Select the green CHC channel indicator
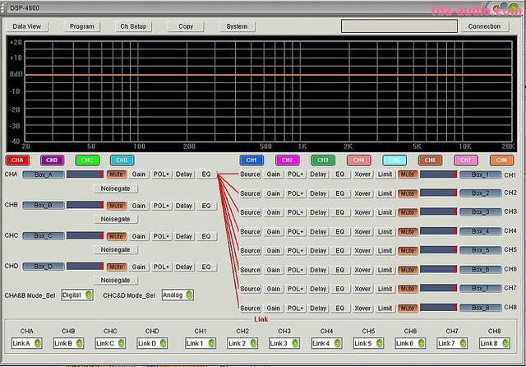The width and height of the screenshot is (526, 367). 87,160
